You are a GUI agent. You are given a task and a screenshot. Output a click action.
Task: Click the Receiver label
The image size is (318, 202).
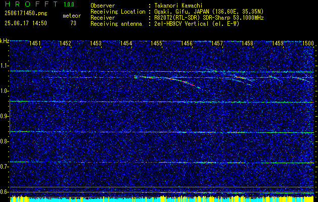click(x=103, y=18)
